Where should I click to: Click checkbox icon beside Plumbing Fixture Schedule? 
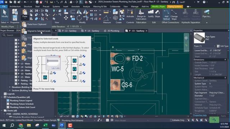(8, 104)
